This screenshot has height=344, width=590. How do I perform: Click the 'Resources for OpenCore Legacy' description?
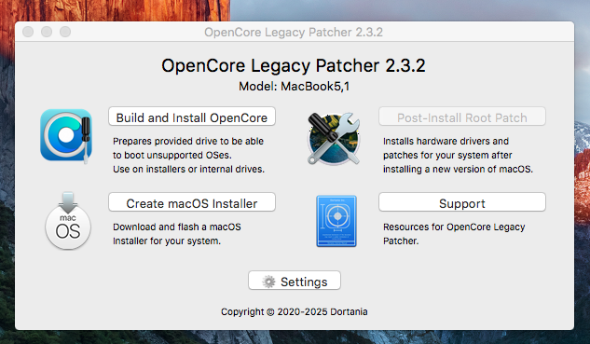click(454, 227)
